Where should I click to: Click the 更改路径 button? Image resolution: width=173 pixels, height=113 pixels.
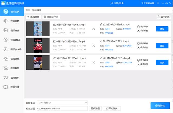click(x=95, y=108)
